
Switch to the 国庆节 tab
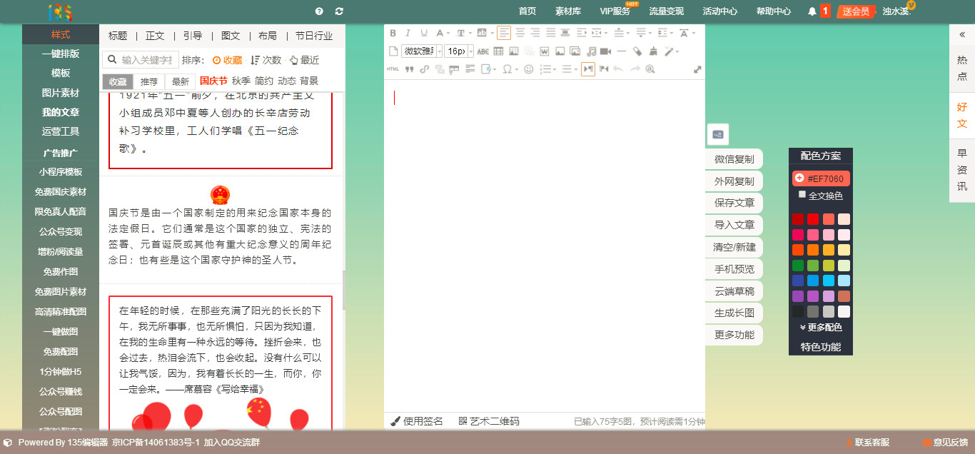214,81
